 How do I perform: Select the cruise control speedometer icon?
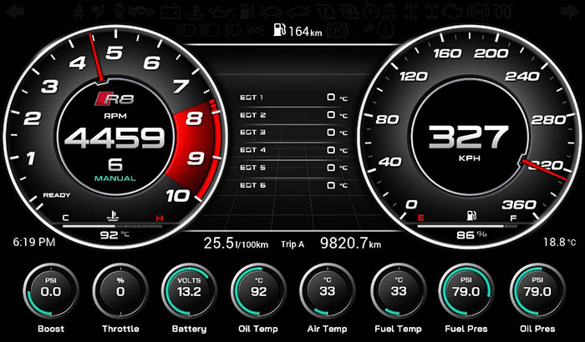(x=370, y=12)
